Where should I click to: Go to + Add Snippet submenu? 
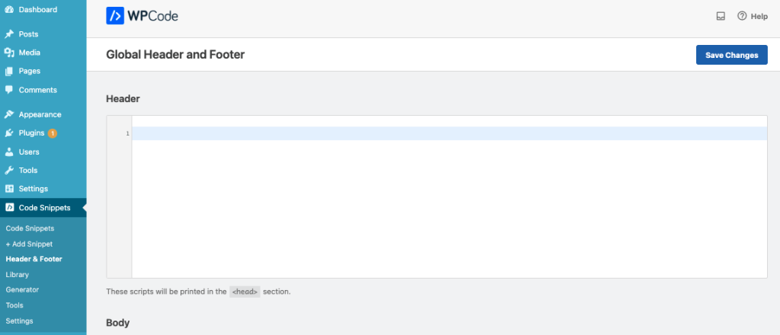(x=29, y=244)
